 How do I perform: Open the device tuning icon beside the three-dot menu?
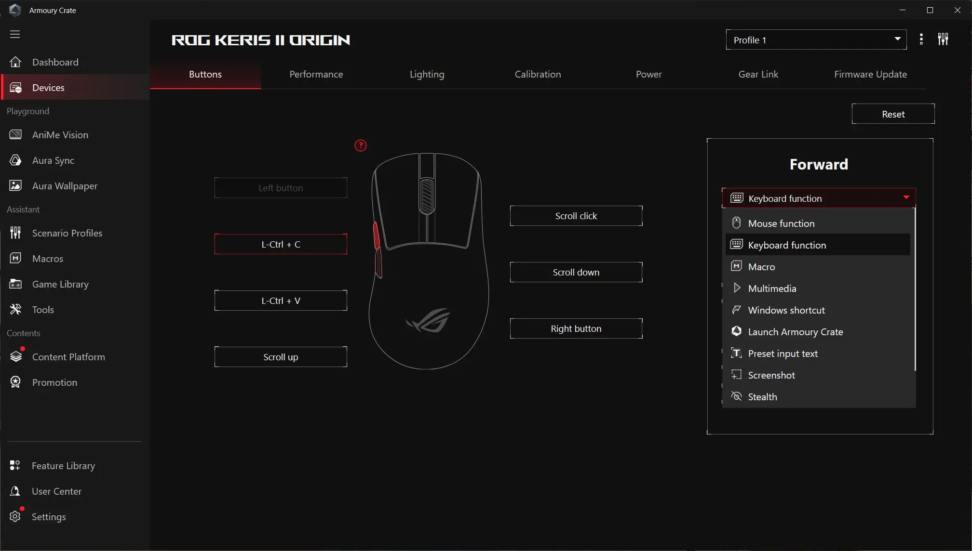point(943,39)
